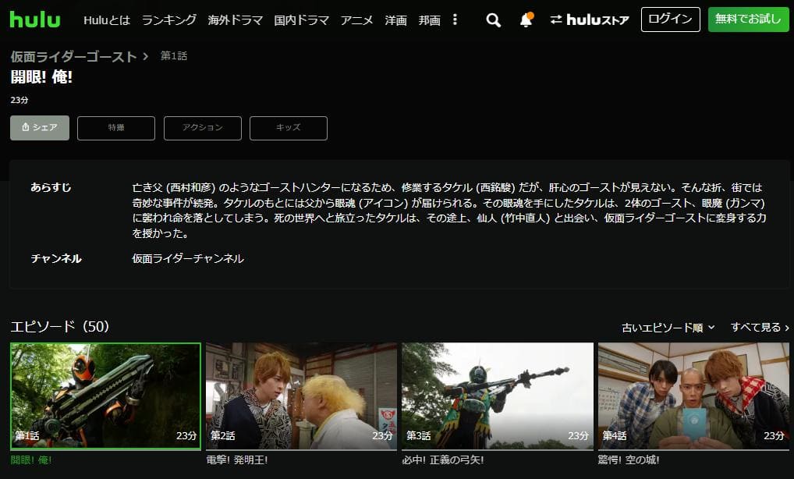Open the three-dot more menu
Screen dimensions: 794x479
coord(455,20)
